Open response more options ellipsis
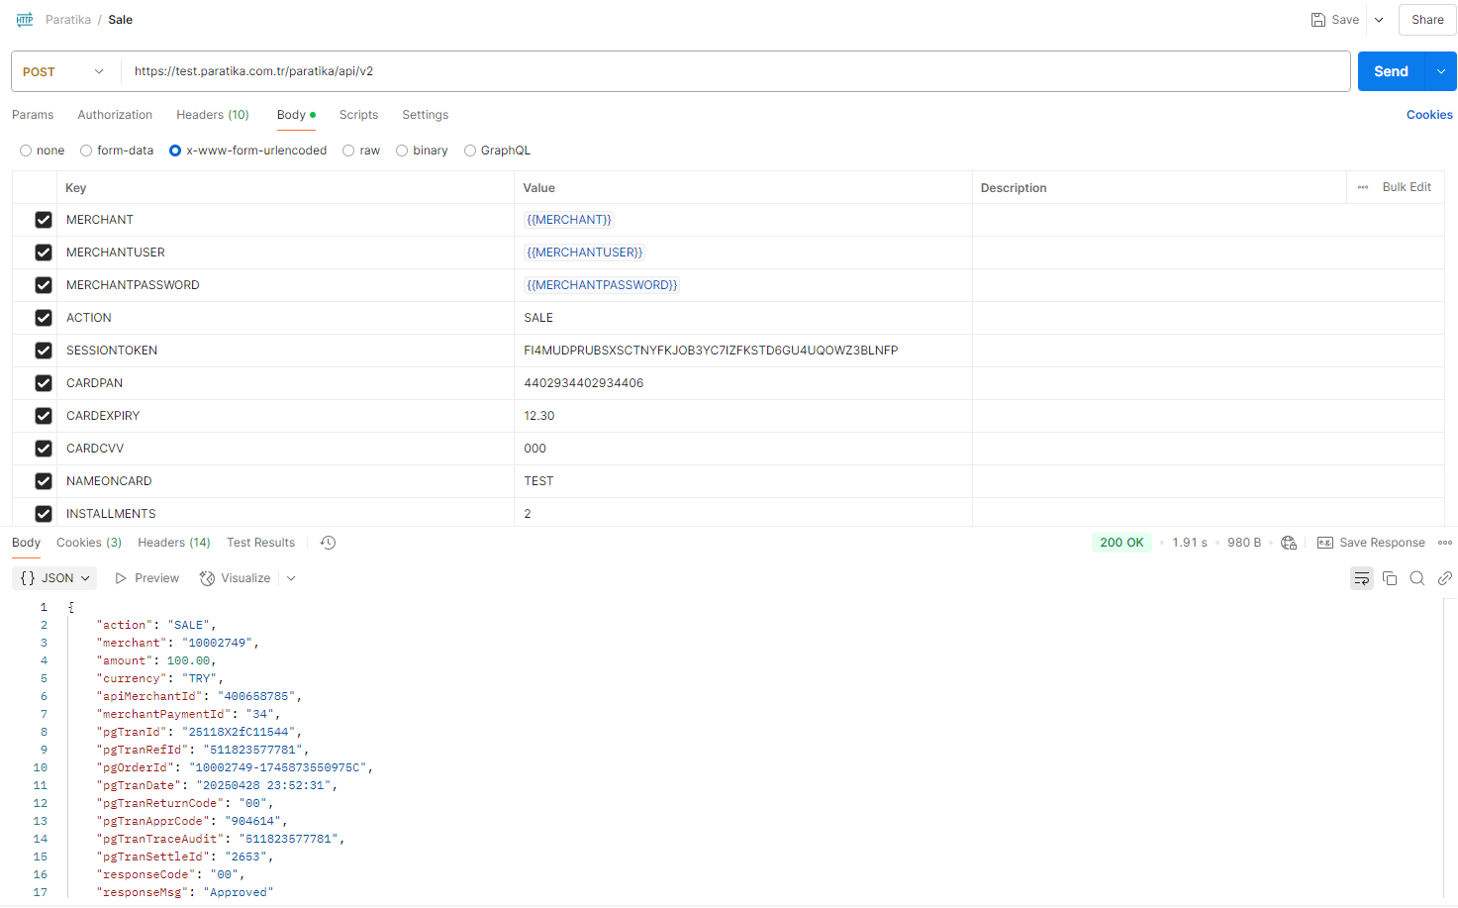 [x=1445, y=543]
